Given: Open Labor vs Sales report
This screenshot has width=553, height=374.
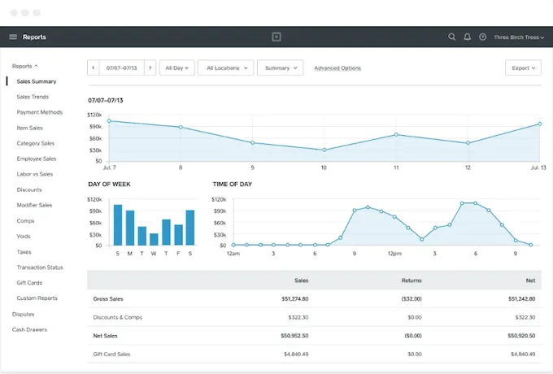Looking at the screenshot, I should [35, 174].
